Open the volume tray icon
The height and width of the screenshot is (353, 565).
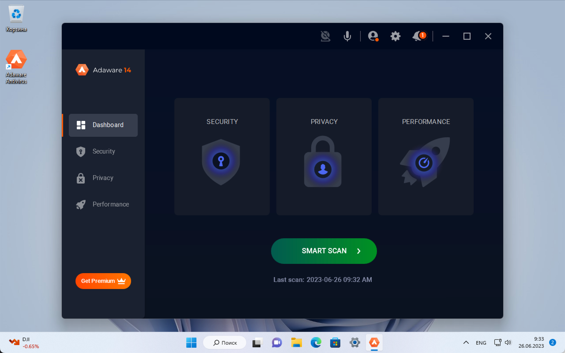pos(508,342)
